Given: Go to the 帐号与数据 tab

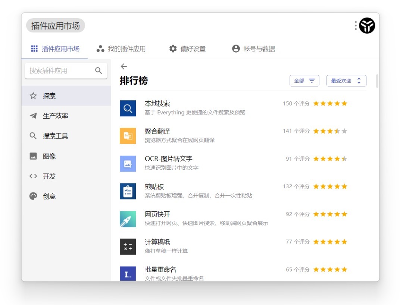Looking at the screenshot, I should (x=253, y=49).
